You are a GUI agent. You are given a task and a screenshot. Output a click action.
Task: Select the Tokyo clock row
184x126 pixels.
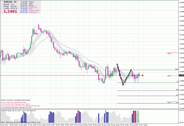tap(26, 4)
